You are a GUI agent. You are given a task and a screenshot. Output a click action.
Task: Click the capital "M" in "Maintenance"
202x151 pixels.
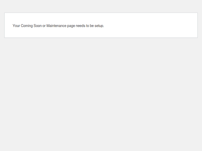(x=48, y=26)
